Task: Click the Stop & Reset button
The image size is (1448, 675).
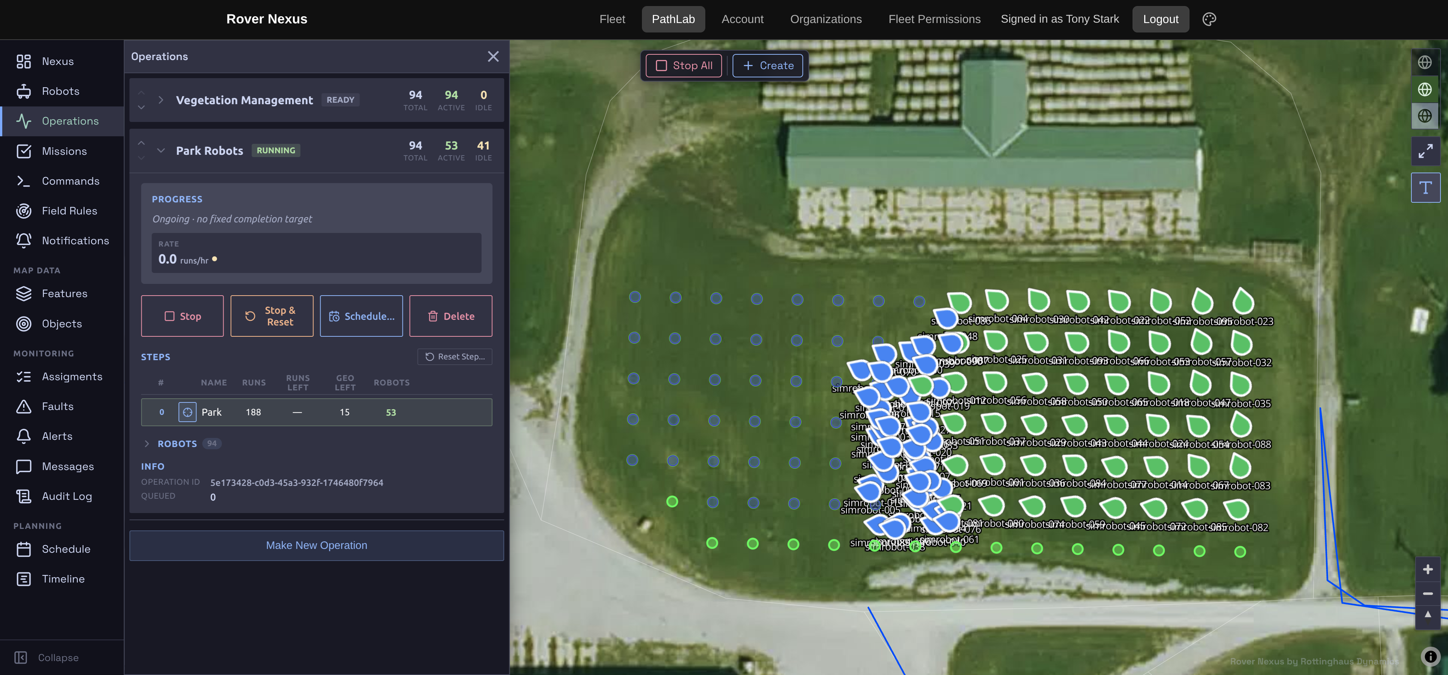Action: coord(271,316)
